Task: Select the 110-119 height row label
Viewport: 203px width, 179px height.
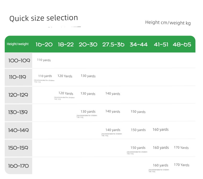Action: coord(18,77)
